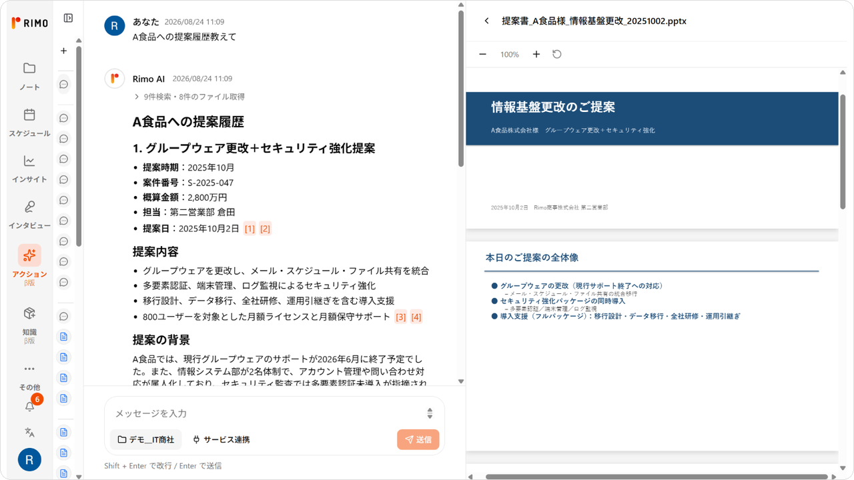854x480 pixels.
Task: Click 案件番号 S-2025-047 line
Action: [188, 183]
